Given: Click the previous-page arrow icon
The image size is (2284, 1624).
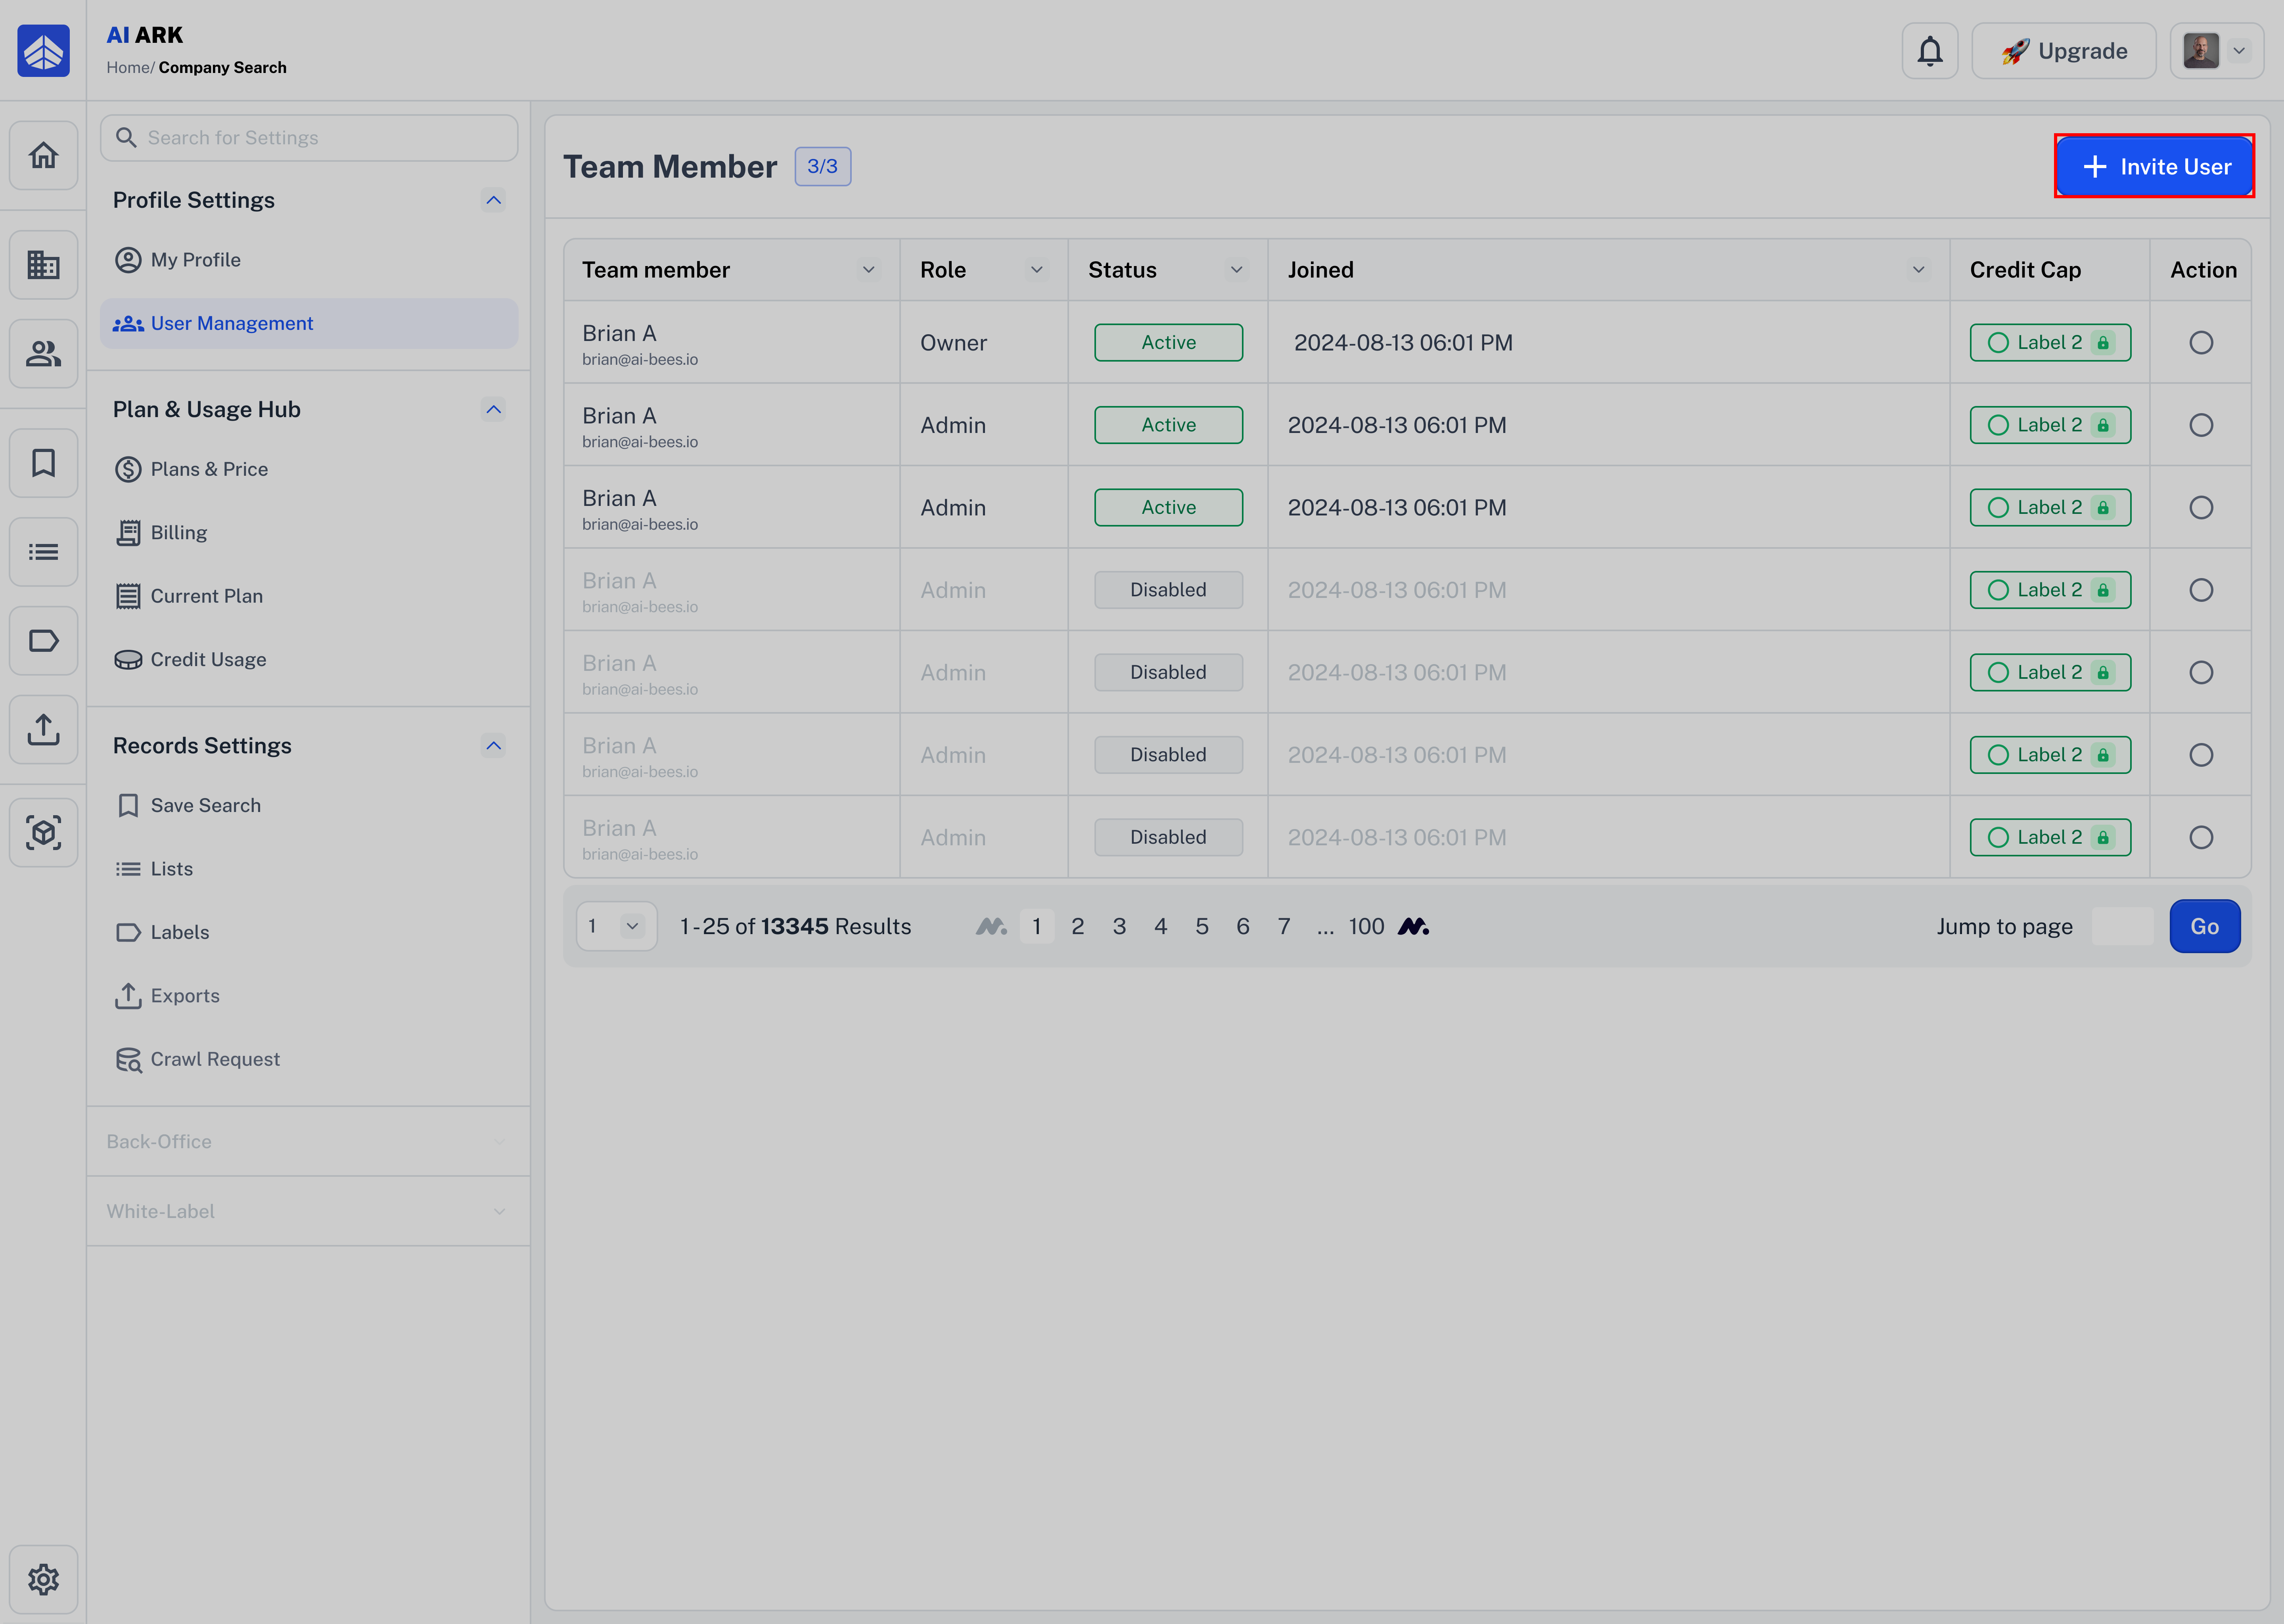Looking at the screenshot, I should point(991,926).
